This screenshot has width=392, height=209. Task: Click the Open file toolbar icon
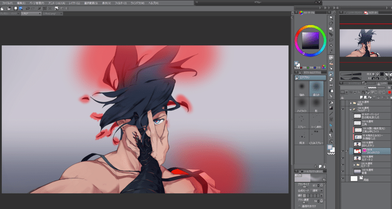coord(9,8)
